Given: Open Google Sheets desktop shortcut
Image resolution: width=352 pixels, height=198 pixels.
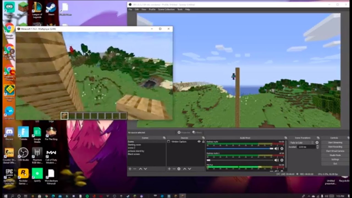Looking at the screenshot, I should [x=37, y=135].
